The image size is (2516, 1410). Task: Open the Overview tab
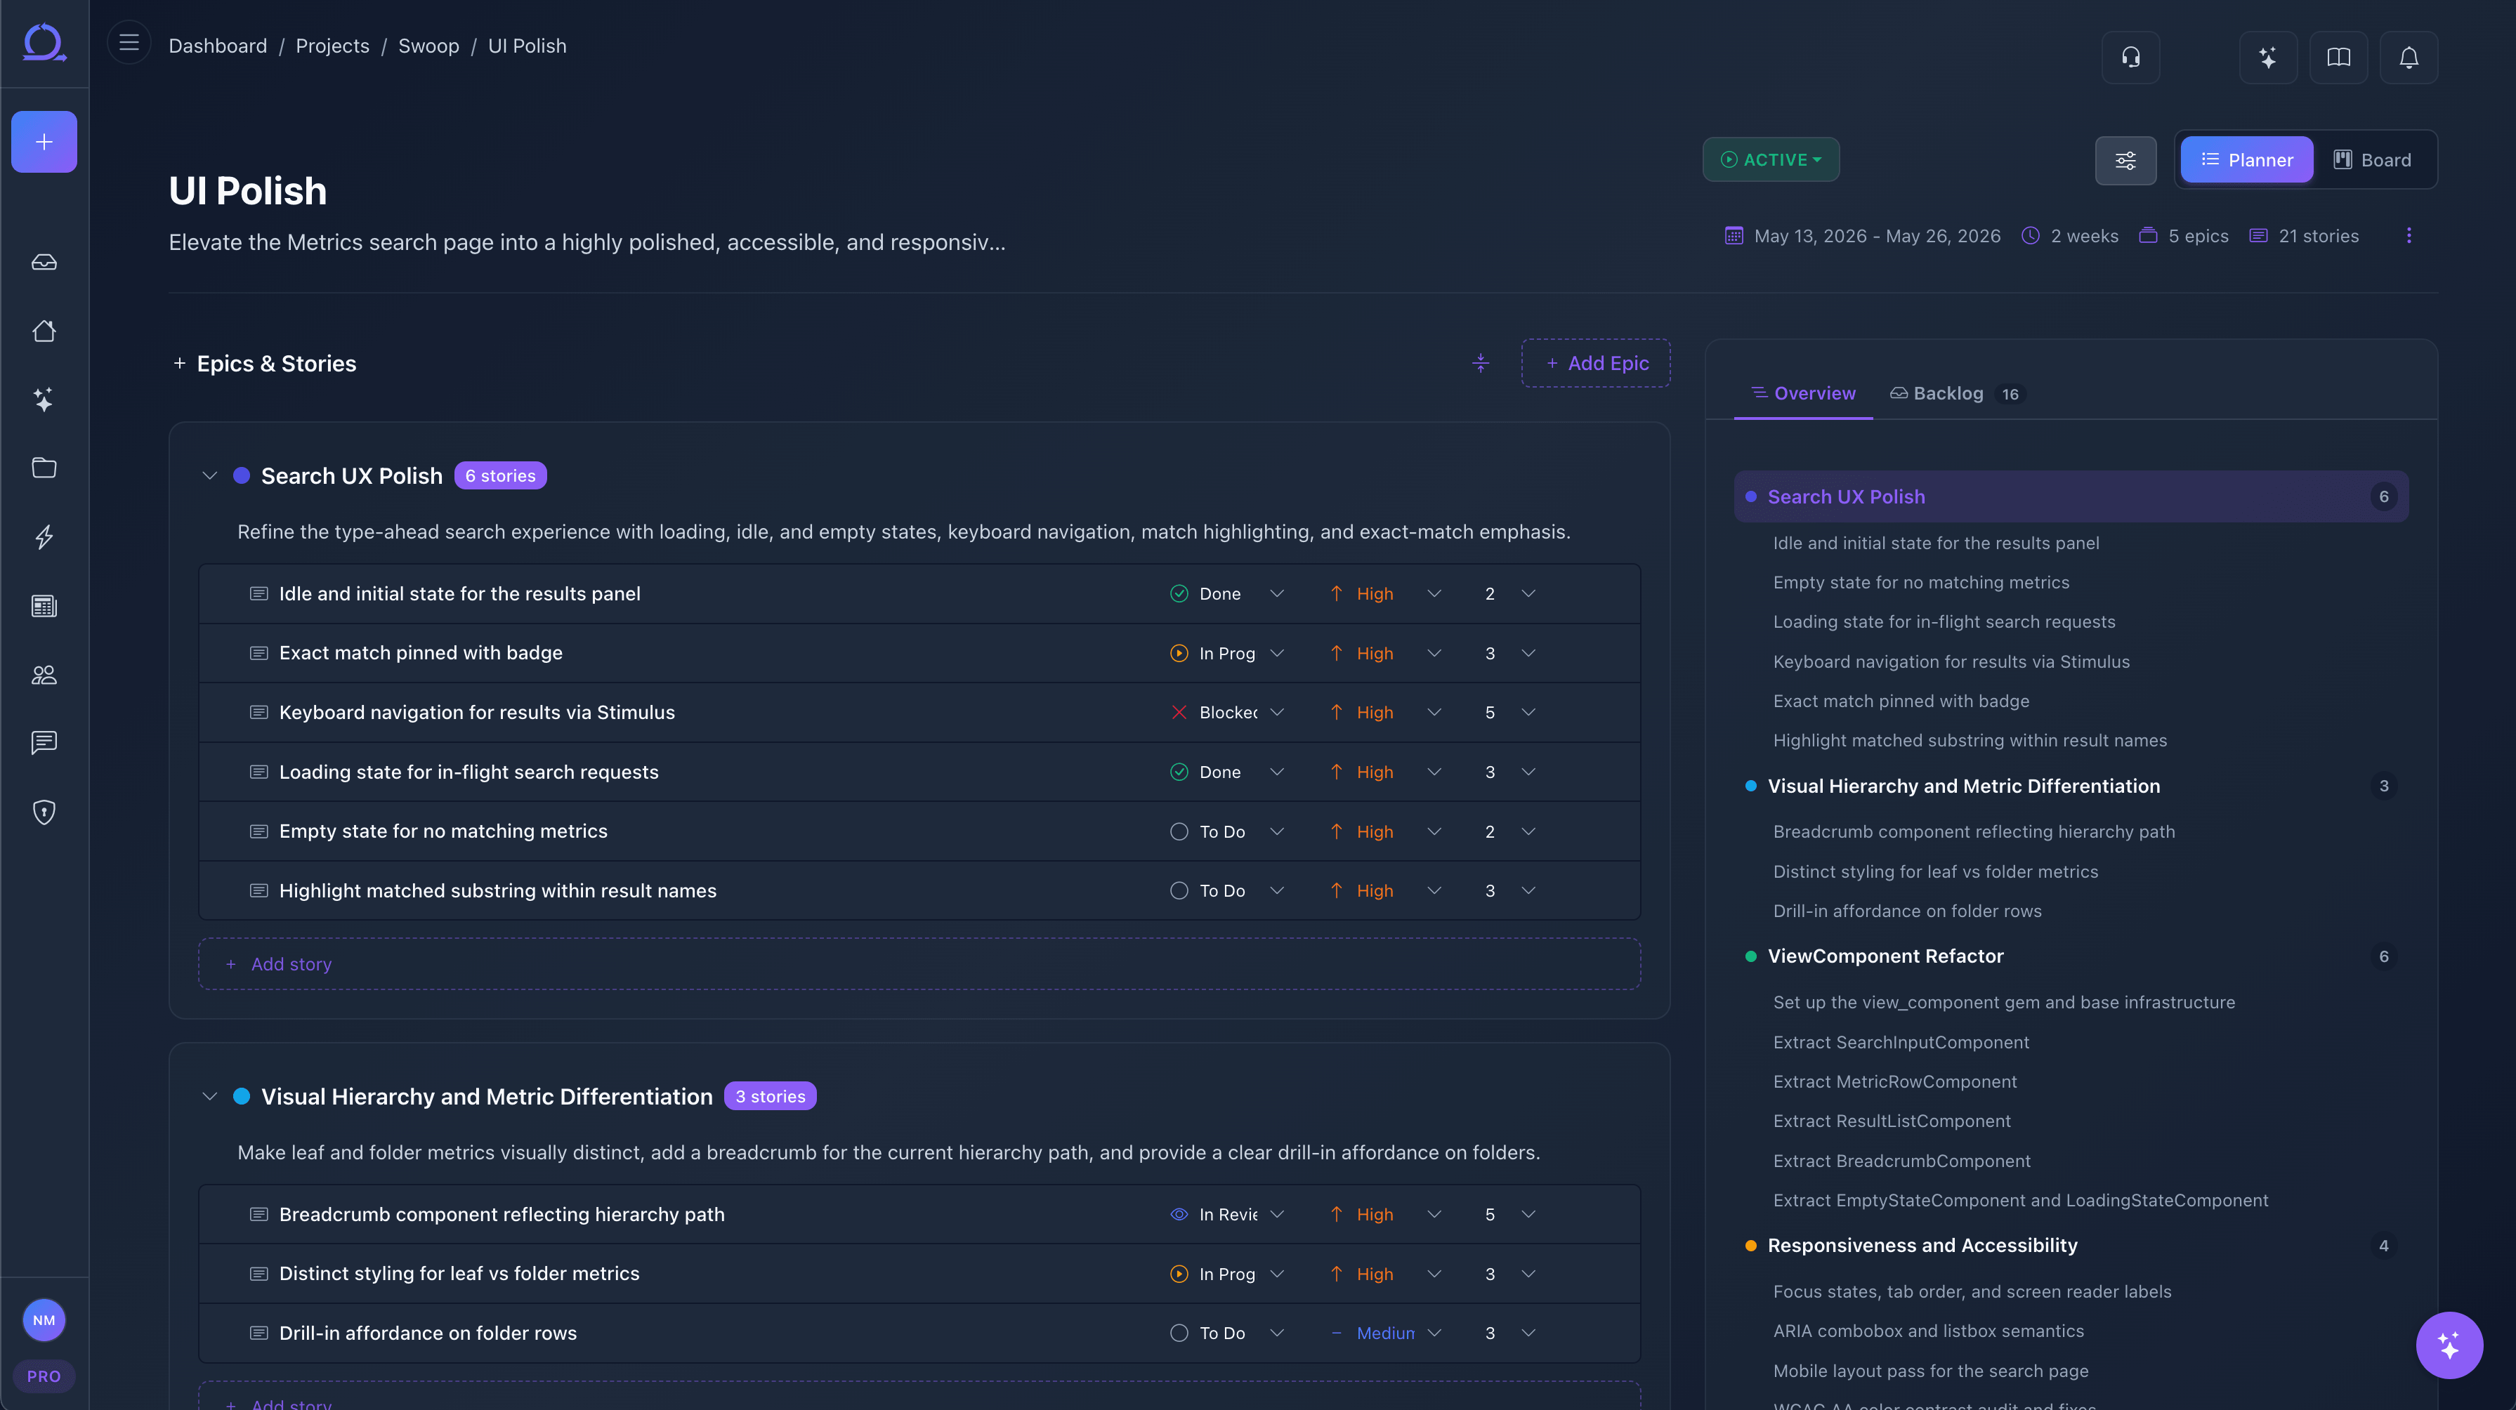tap(1803, 393)
